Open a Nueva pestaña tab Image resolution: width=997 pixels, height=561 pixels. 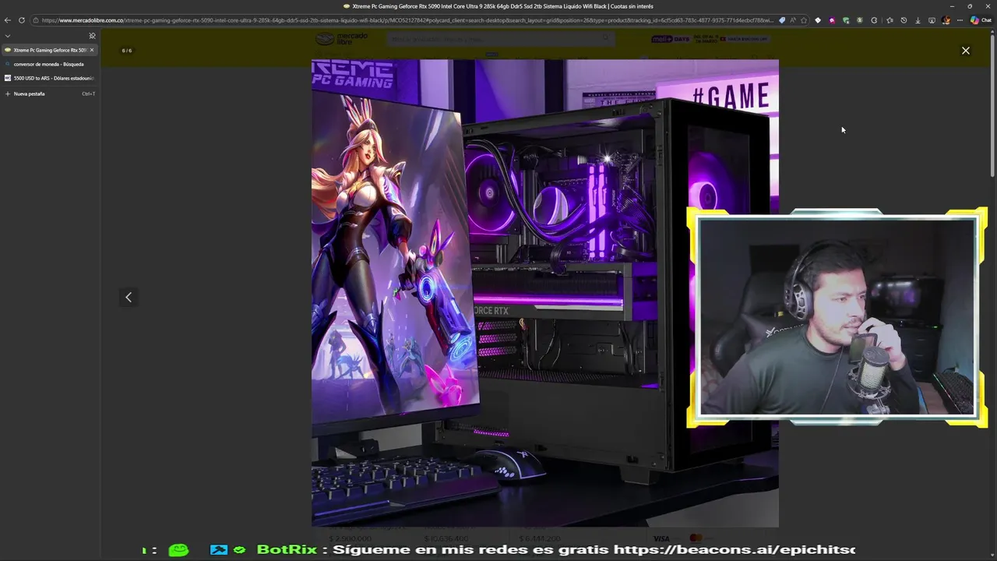point(49,93)
